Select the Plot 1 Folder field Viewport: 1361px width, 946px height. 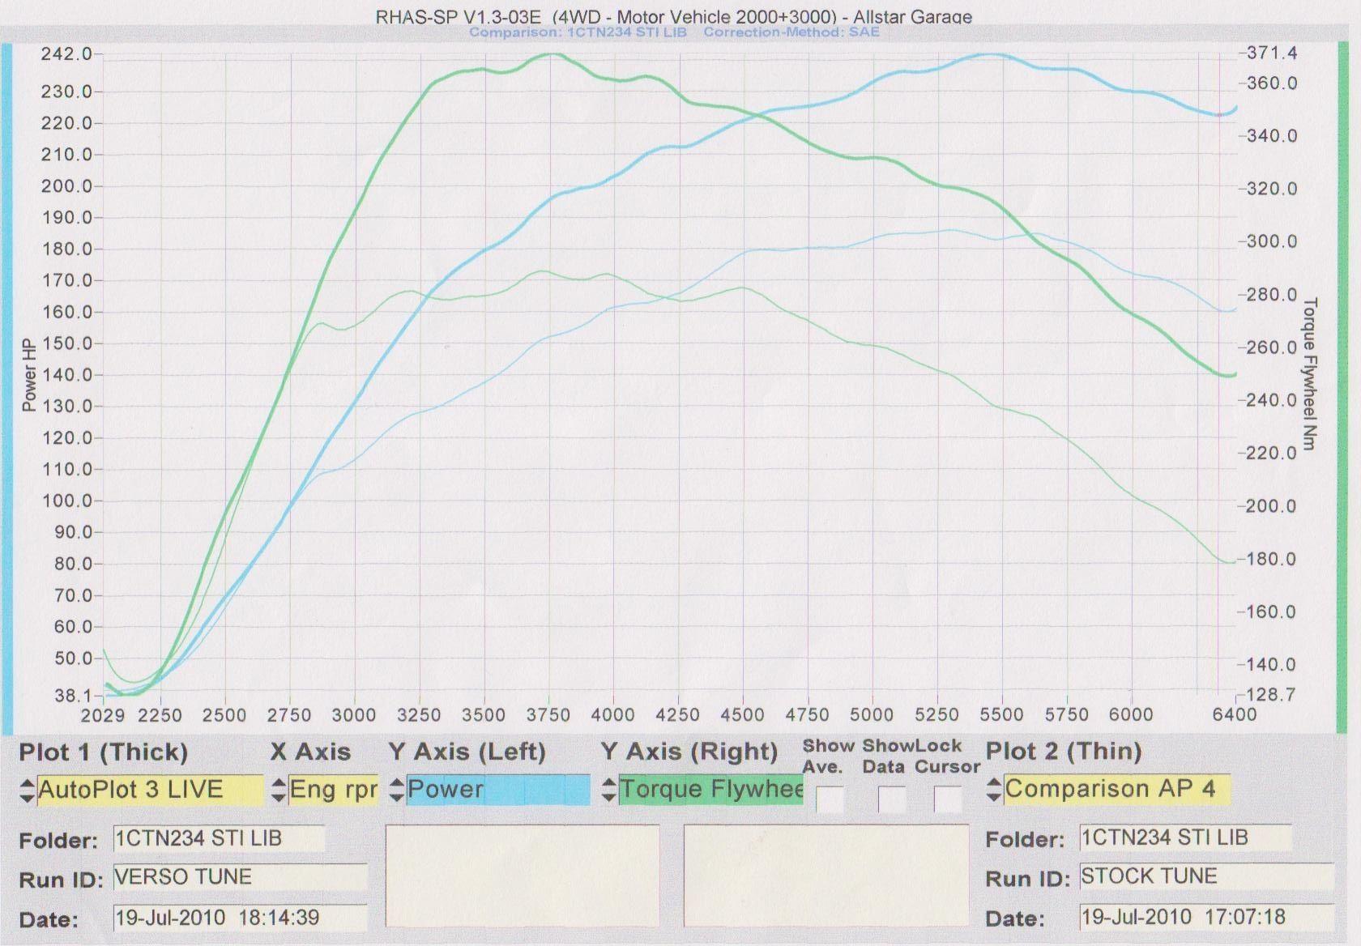219,838
